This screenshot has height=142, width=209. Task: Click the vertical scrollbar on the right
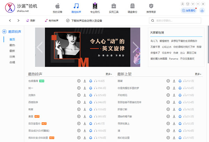208,44
